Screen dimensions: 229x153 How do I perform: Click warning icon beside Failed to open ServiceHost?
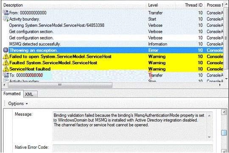[6, 57]
